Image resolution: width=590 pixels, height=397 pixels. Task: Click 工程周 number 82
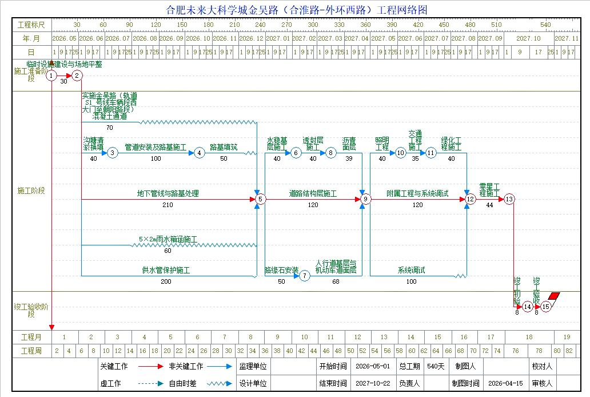point(569,351)
